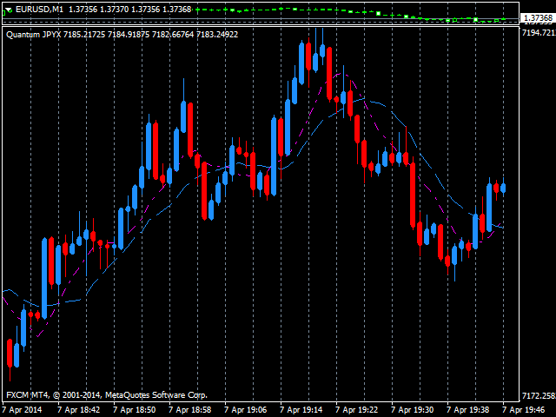Select the 7 Apr 18:50 time label

tap(134, 409)
